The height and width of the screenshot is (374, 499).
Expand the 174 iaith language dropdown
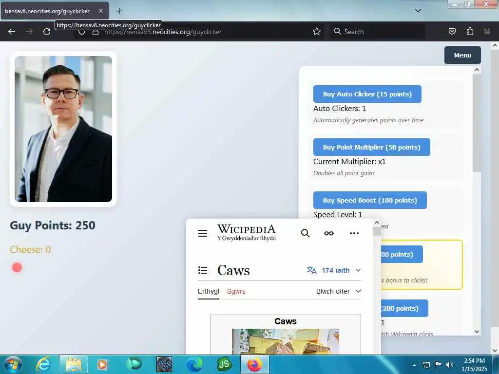(333, 270)
